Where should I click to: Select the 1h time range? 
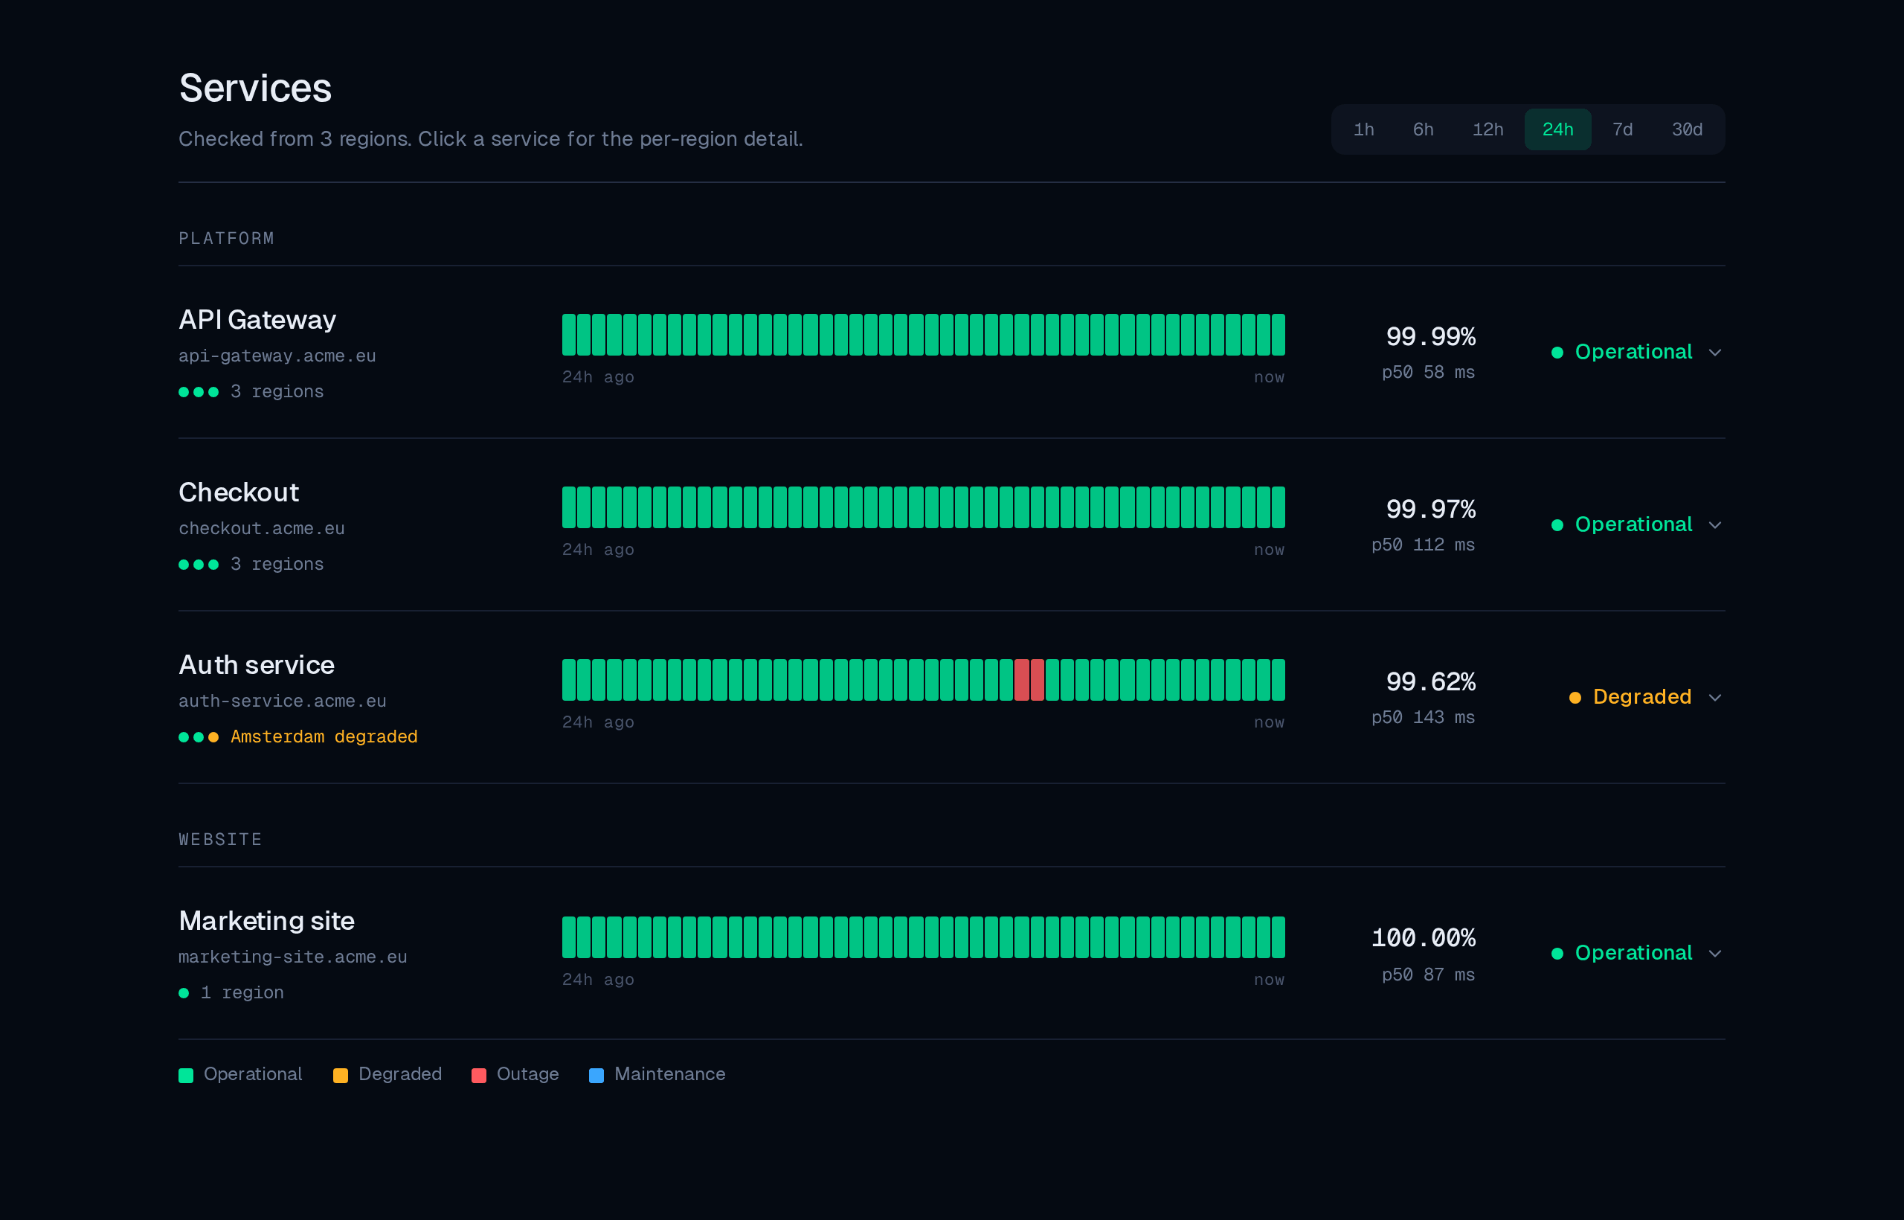click(1363, 129)
